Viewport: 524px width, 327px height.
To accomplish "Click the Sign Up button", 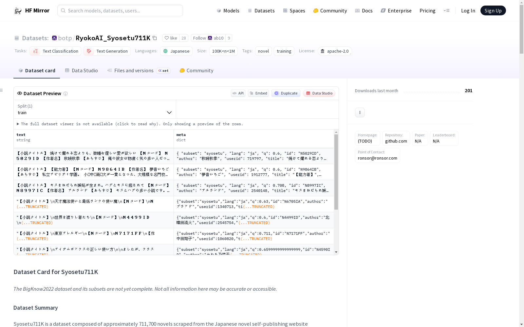I will coord(493,10).
